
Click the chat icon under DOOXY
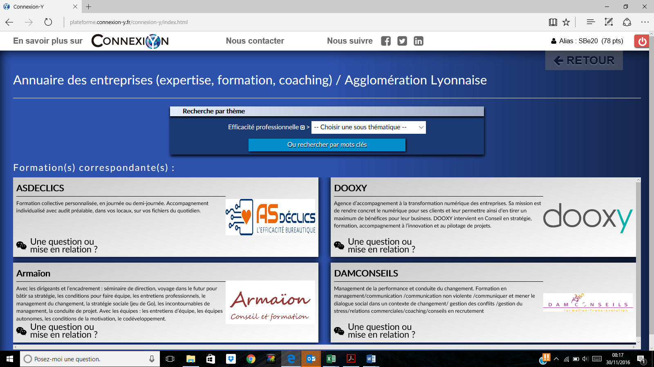(339, 245)
